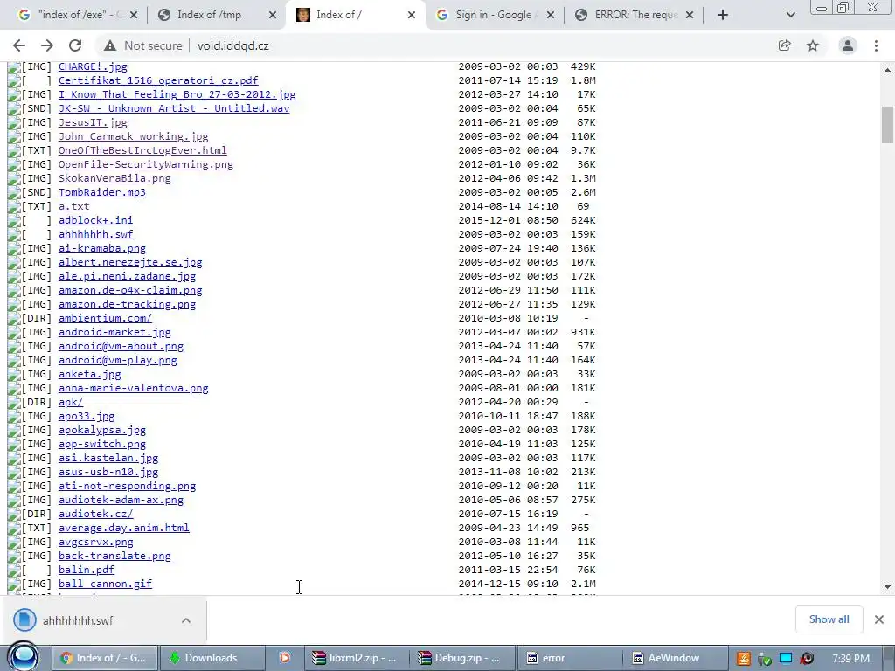
Task: Open JesusIT.jpg link
Action: (x=93, y=122)
